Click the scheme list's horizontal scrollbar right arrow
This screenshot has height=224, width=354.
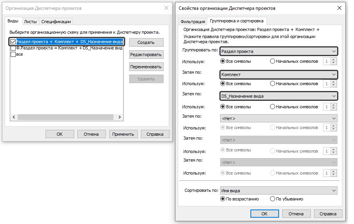[121, 117]
